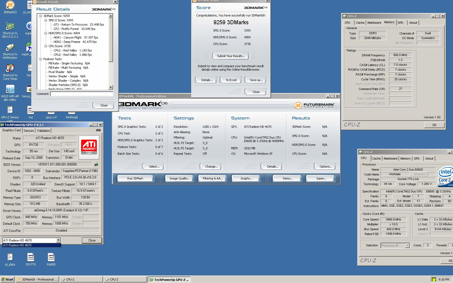Click the GPU-Z screenshot camera icon
The height and width of the screenshot is (283, 453).
[98, 130]
